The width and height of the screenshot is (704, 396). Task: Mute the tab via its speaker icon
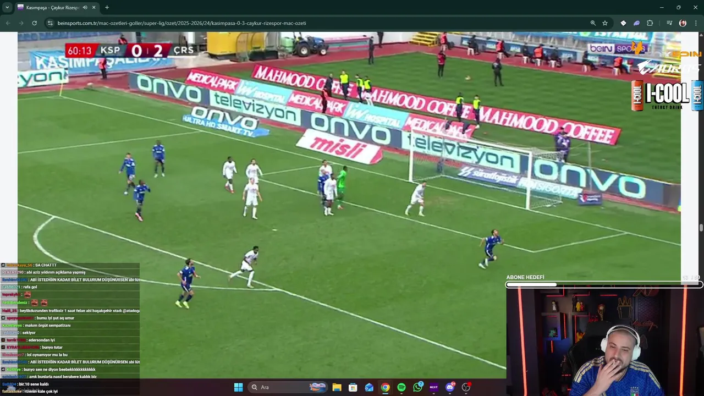[x=85, y=7]
